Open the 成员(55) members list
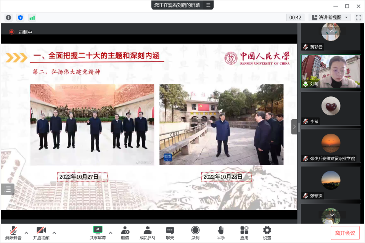Screen dimensions: 365x243 point(147,233)
